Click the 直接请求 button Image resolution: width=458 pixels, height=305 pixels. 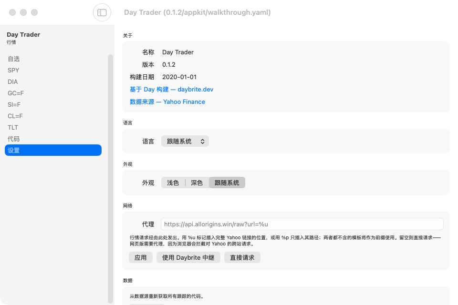click(242, 257)
